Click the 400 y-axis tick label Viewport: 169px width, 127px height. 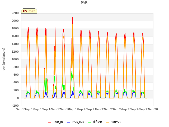(16, 83)
